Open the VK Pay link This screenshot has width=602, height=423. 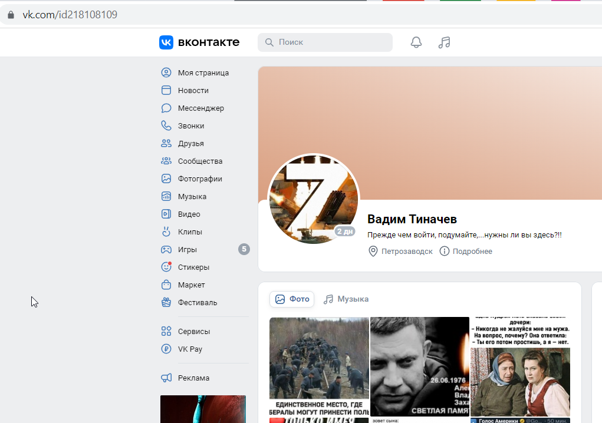(x=190, y=349)
